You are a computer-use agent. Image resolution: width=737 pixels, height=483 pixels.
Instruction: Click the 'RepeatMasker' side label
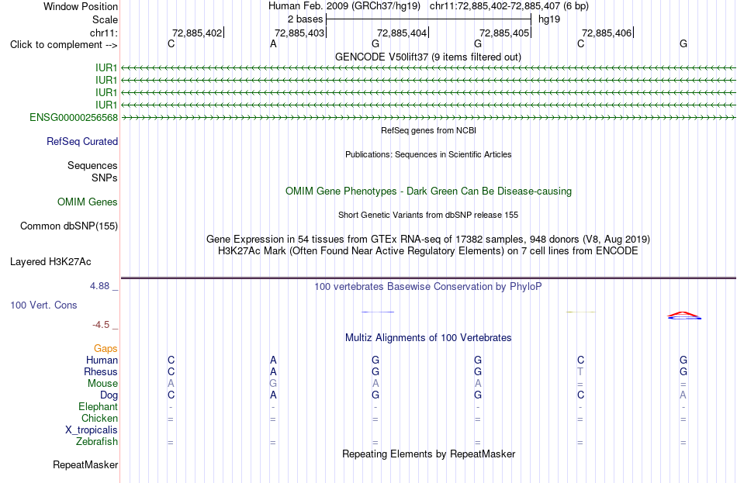point(85,465)
